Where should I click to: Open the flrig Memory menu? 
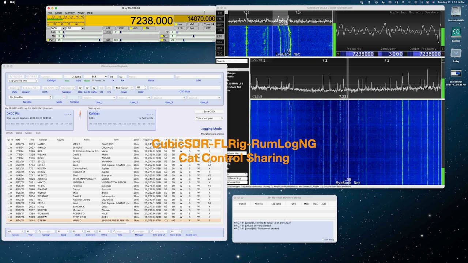(x=70, y=13)
